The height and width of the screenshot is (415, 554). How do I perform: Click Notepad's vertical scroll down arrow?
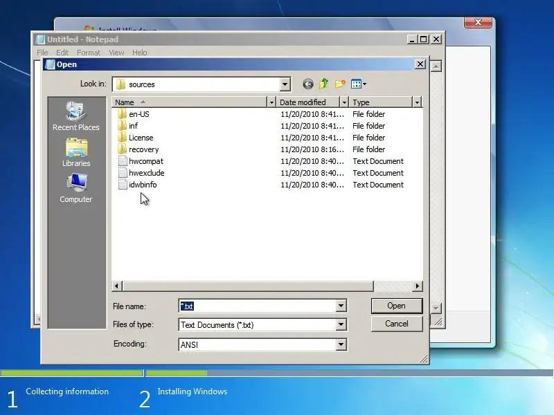436,308
